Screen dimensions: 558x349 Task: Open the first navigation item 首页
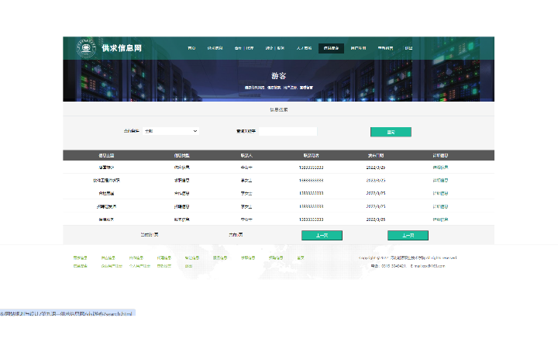191,48
